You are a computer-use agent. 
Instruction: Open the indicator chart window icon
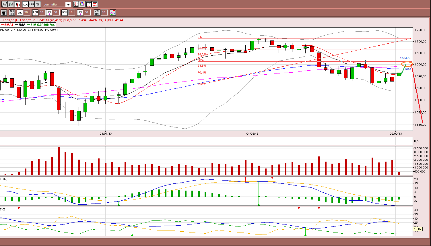click(x=88, y=4)
